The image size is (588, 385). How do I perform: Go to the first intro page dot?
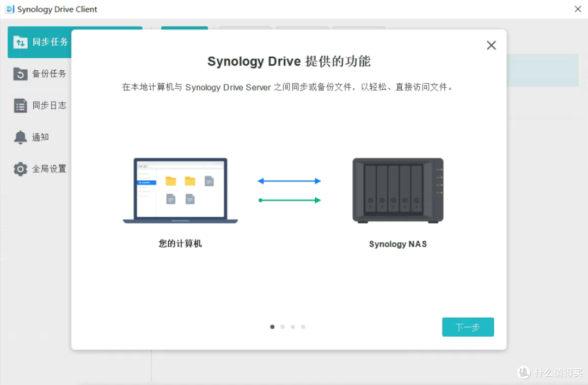tap(272, 327)
